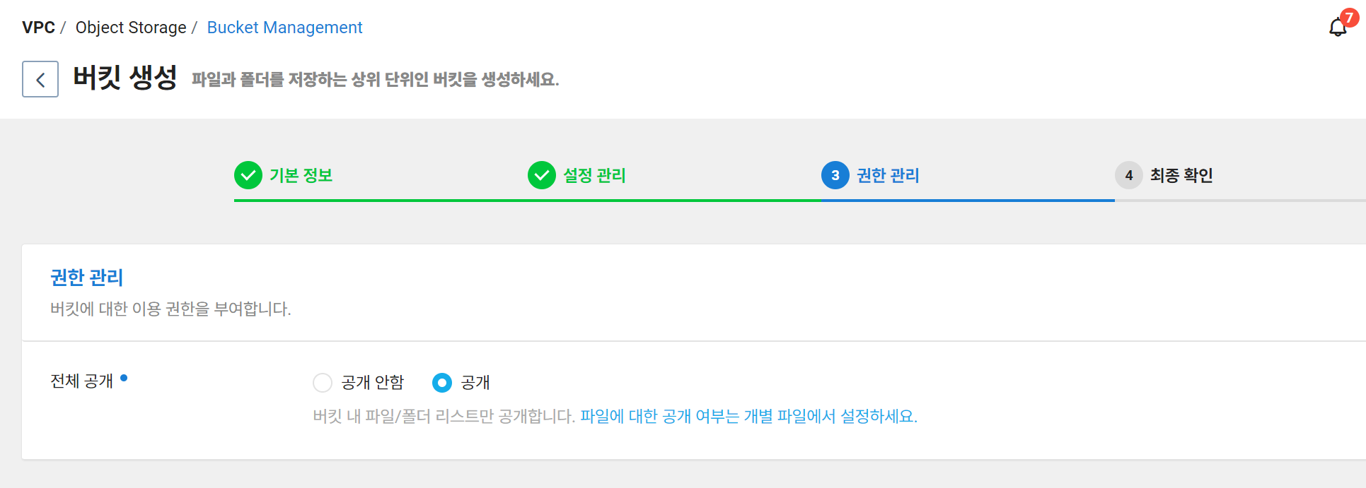Click the notification bell icon
Viewport: 1366px width, 488px height.
(1338, 27)
